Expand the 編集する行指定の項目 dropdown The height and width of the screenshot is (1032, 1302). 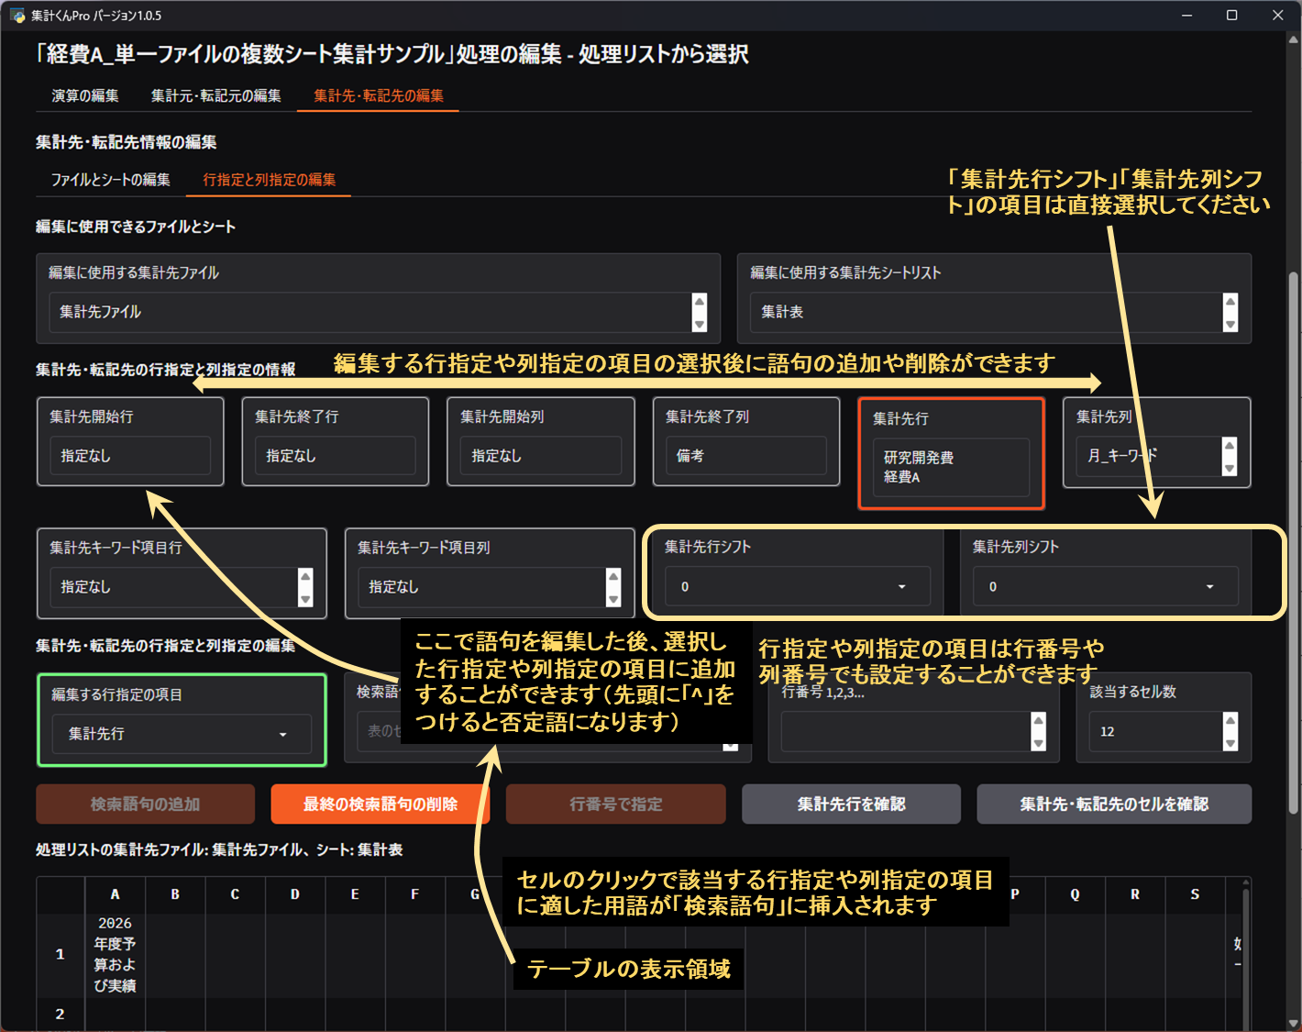(182, 734)
